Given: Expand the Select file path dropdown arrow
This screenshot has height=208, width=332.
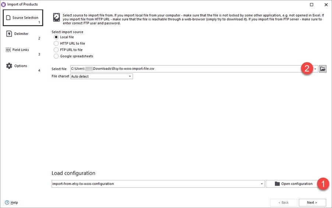Looking at the screenshot, I should coord(315,69).
